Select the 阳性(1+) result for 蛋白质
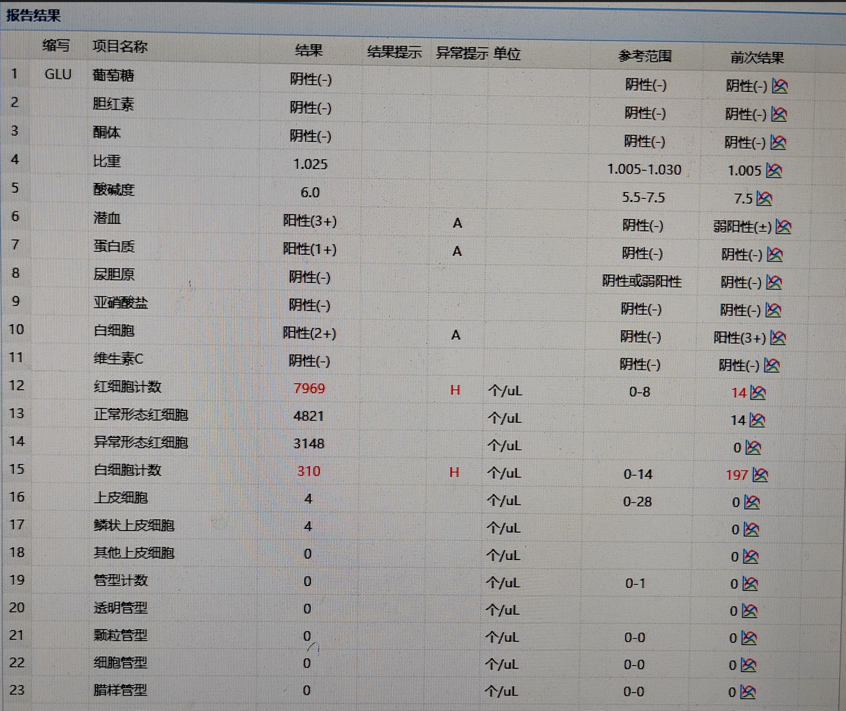846x711 pixels. pyautogui.click(x=310, y=249)
